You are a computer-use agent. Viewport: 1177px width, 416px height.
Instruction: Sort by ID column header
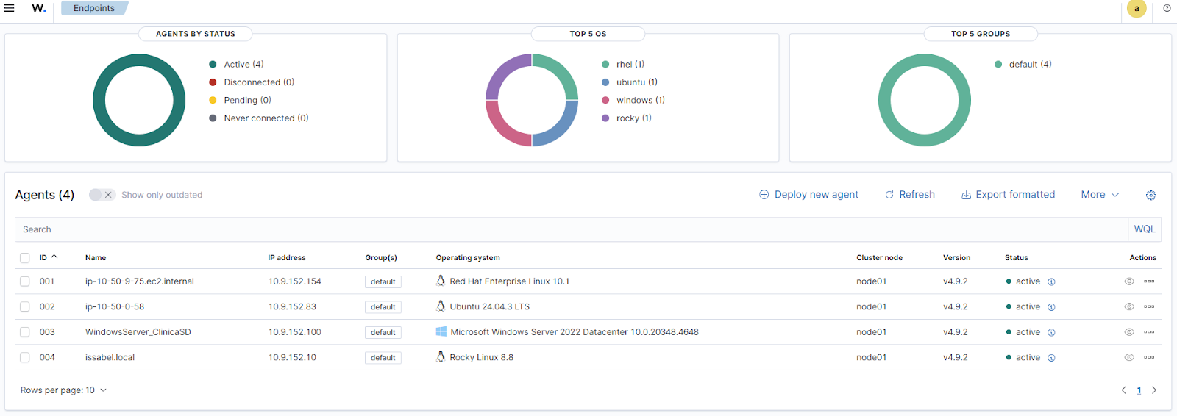coord(49,258)
